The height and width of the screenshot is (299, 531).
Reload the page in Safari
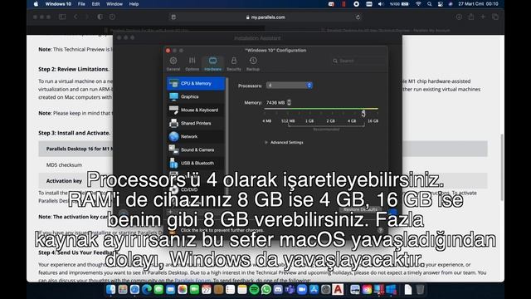[x=358, y=17]
